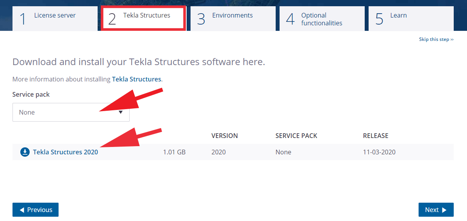Select the step 2 Tekla Structures tab
Viewport: 467px width, 221px height.
click(144, 18)
